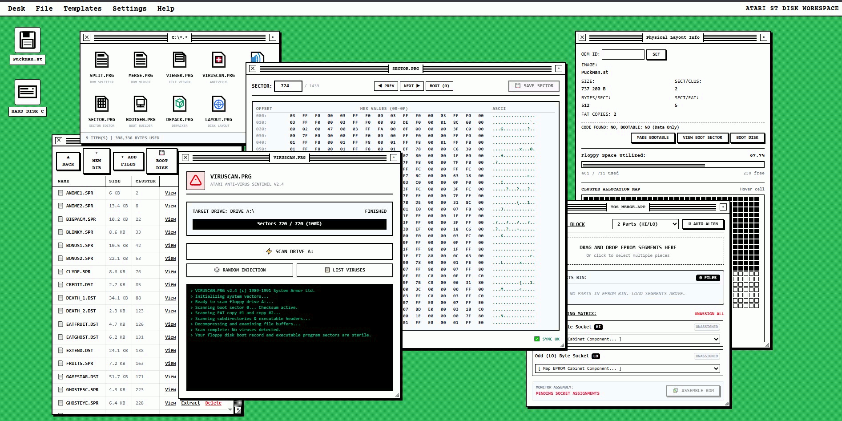The height and width of the screenshot is (421, 842).
Task: Jump to boot sector with BOOT (0)
Action: (x=439, y=86)
